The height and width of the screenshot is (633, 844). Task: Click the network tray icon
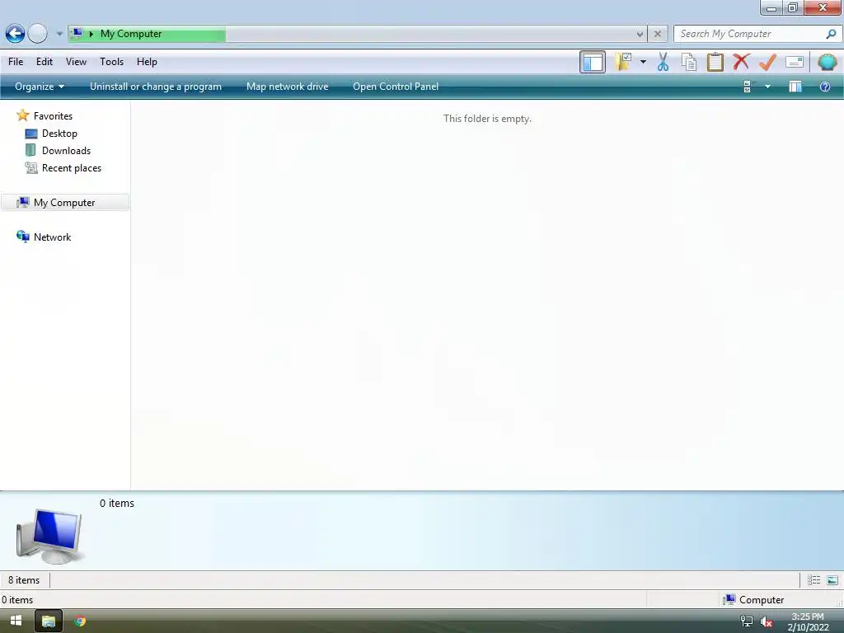pos(746,621)
